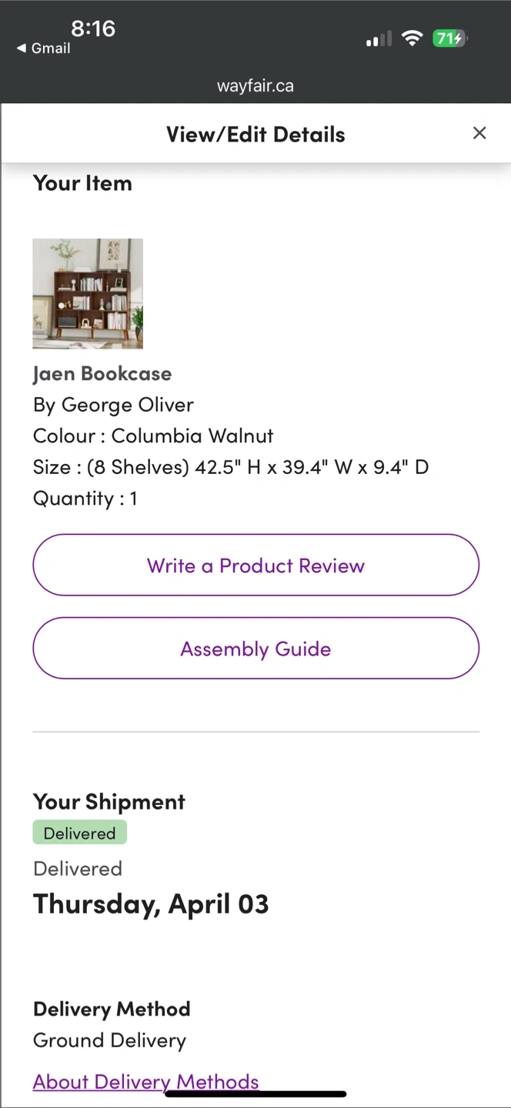This screenshot has width=511, height=1108.
Task: Tap the Your Shipment heading
Action: click(109, 802)
